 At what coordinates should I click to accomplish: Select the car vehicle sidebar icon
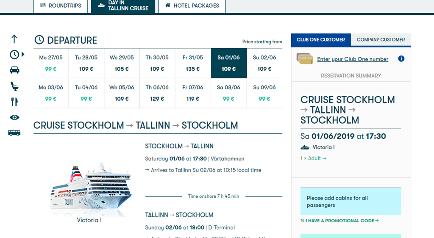point(14,70)
